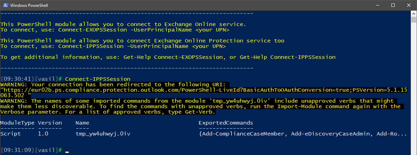The image size is (417, 155).
Task: Close the Windows PowerShell window
Action: (x=408, y=5)
